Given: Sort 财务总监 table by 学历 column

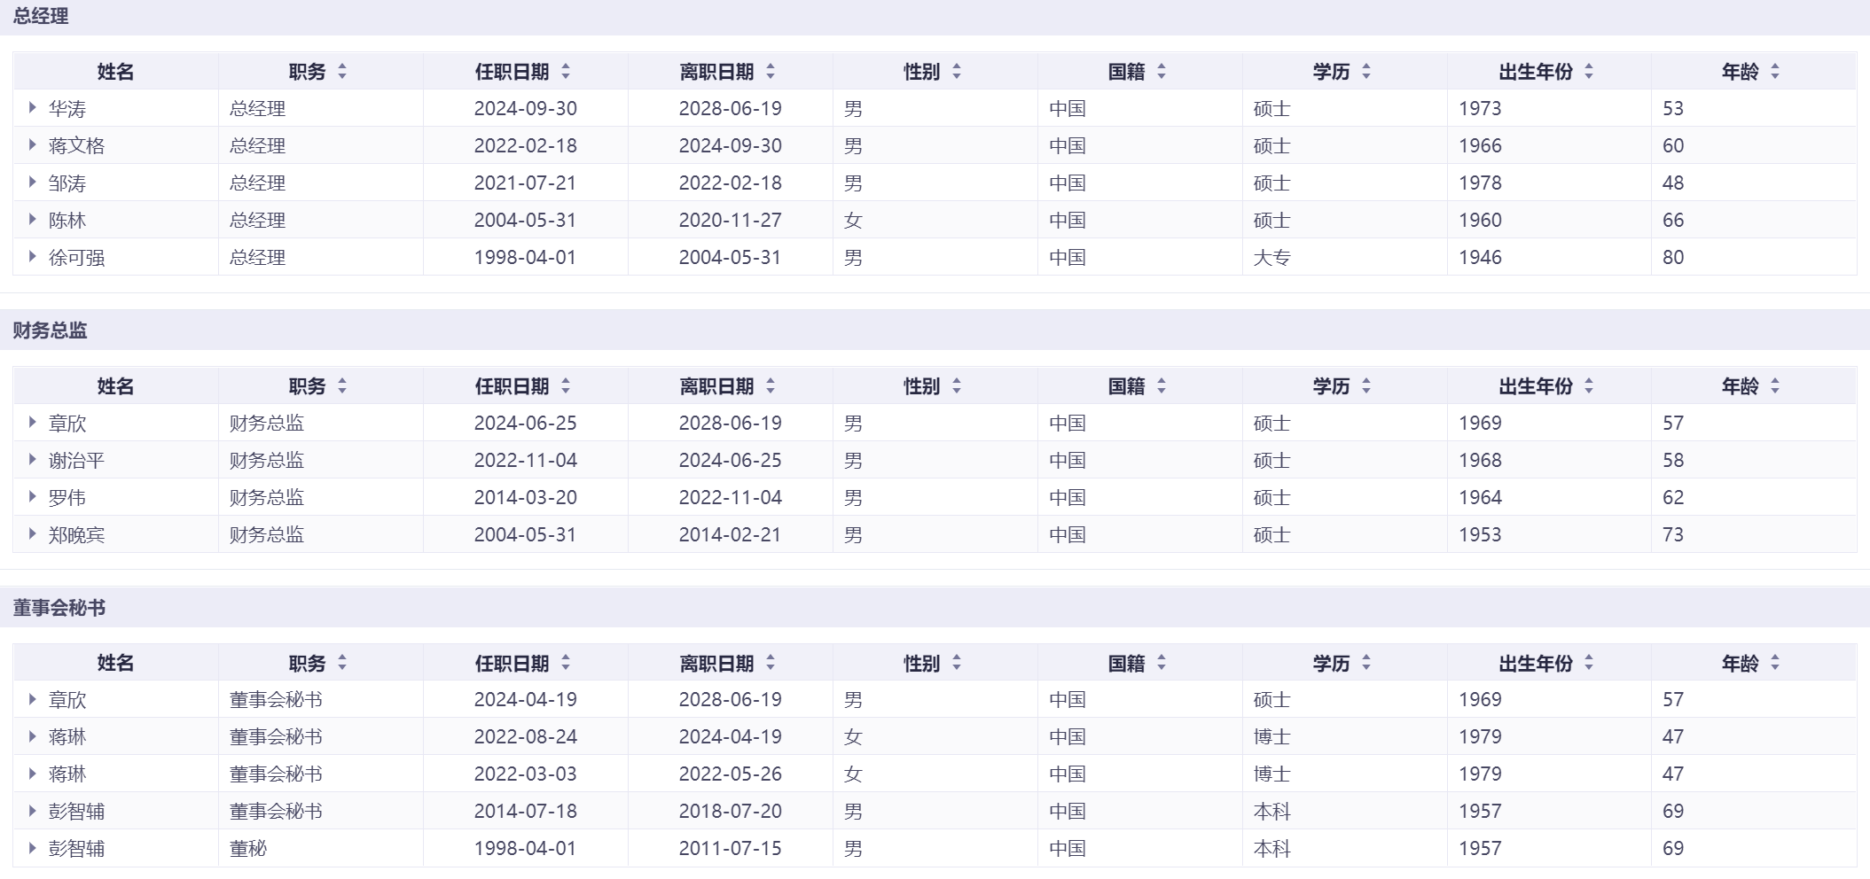Looking at the screenshot, I should 1366,386.
